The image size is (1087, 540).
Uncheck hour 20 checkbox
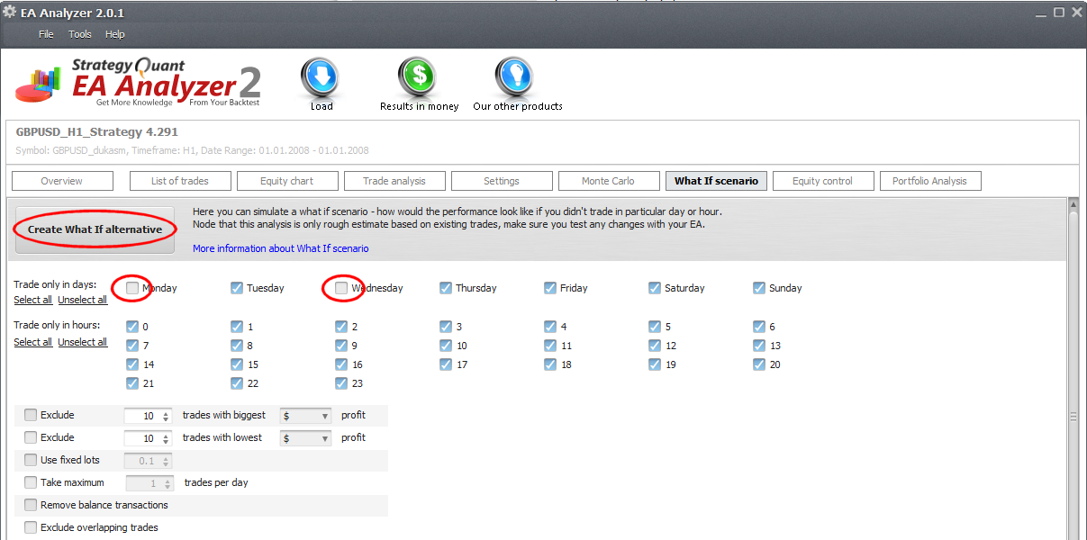(x=759, y=364)
